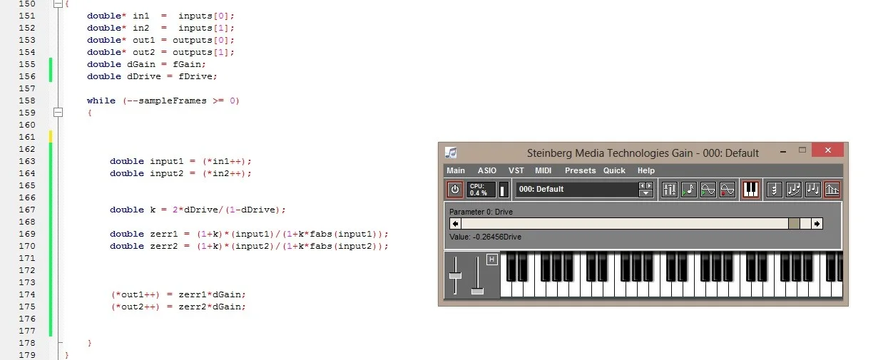This screenshot has width=888, height=360.
Task: Click the Drive slider left arrow
Action: 455,223
